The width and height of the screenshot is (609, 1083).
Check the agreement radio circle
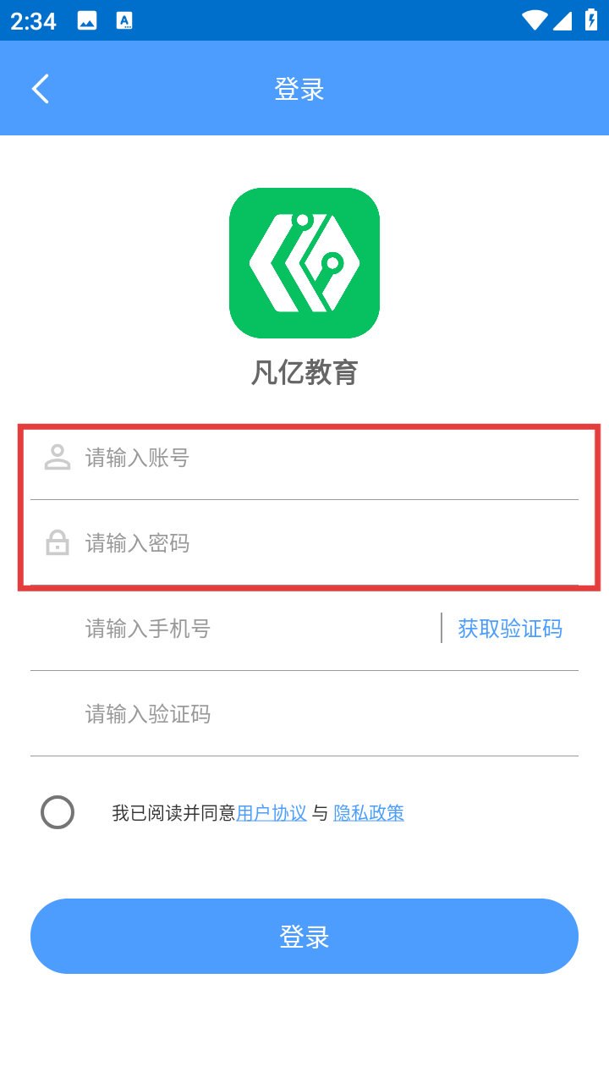tap(58, 812)
